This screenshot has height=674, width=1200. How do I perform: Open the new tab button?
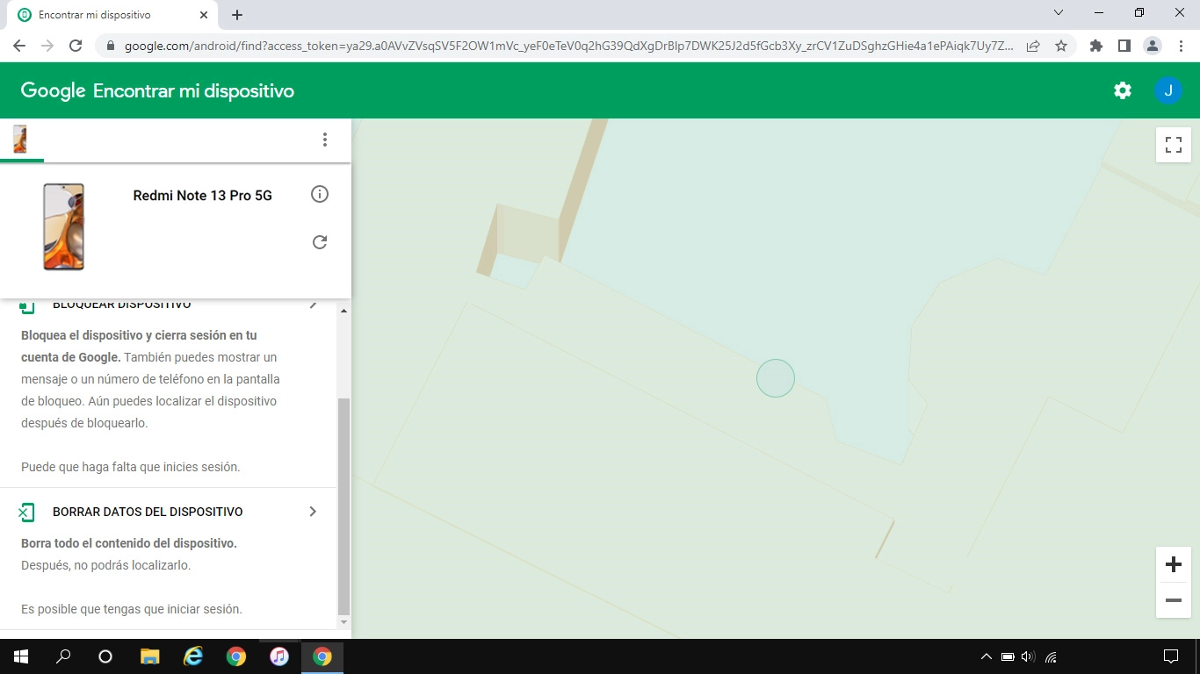click(x=236, y=14)
